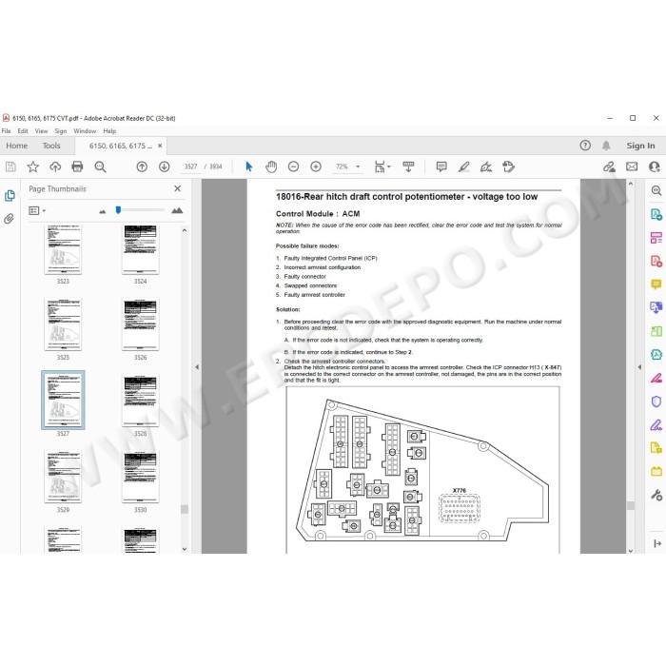
Task: Click thumbnails panel scroll down arrow
Action: click(185, 549)
